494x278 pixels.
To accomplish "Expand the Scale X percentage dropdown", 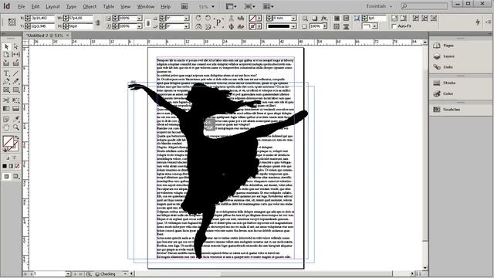I will [139, 19].
